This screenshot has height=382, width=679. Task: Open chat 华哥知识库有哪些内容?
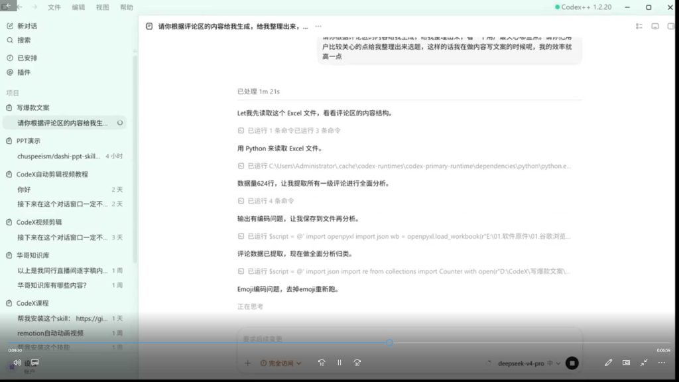pyautogui.click(x=65, y=285)
